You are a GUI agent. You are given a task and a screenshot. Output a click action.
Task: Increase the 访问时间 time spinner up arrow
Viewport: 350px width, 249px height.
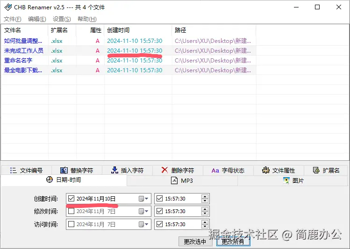coord(205,222)
